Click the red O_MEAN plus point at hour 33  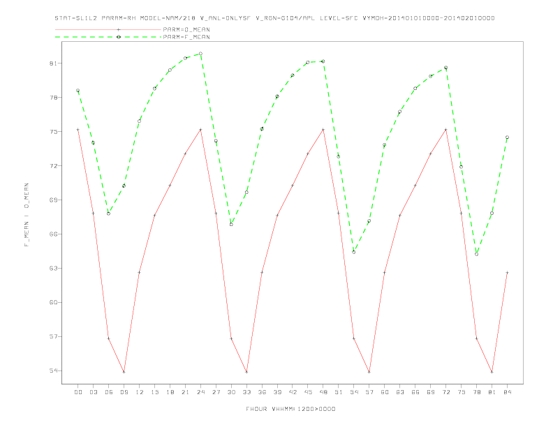[246, 372]
